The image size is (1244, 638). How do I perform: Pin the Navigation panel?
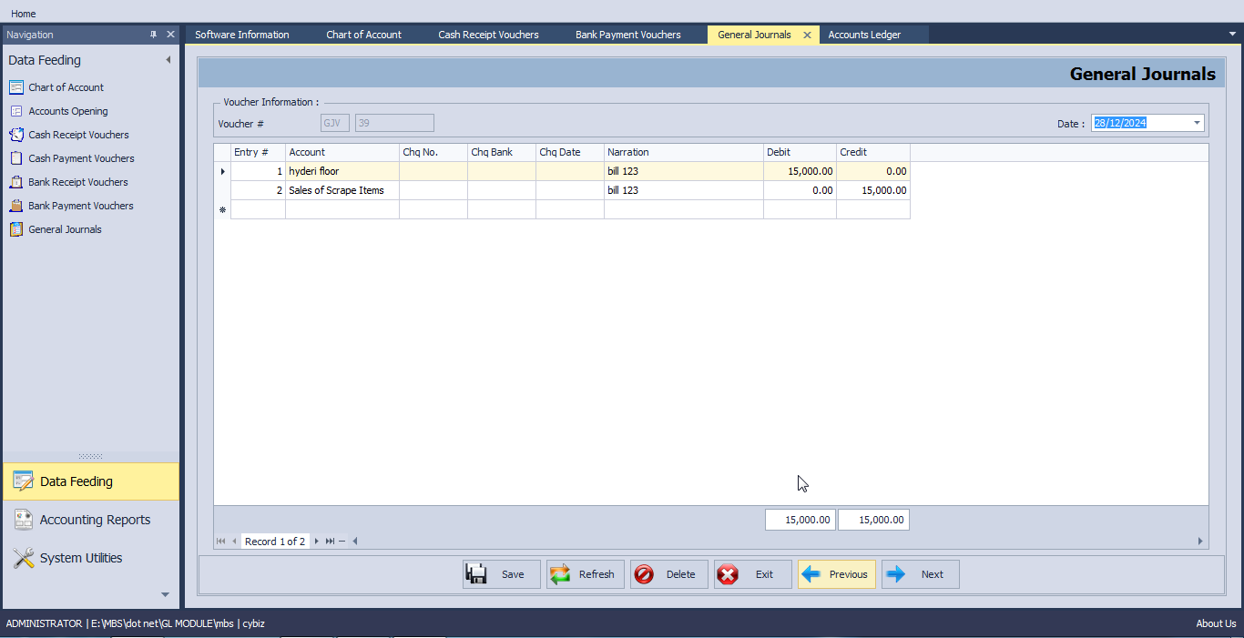coord(153,35)
